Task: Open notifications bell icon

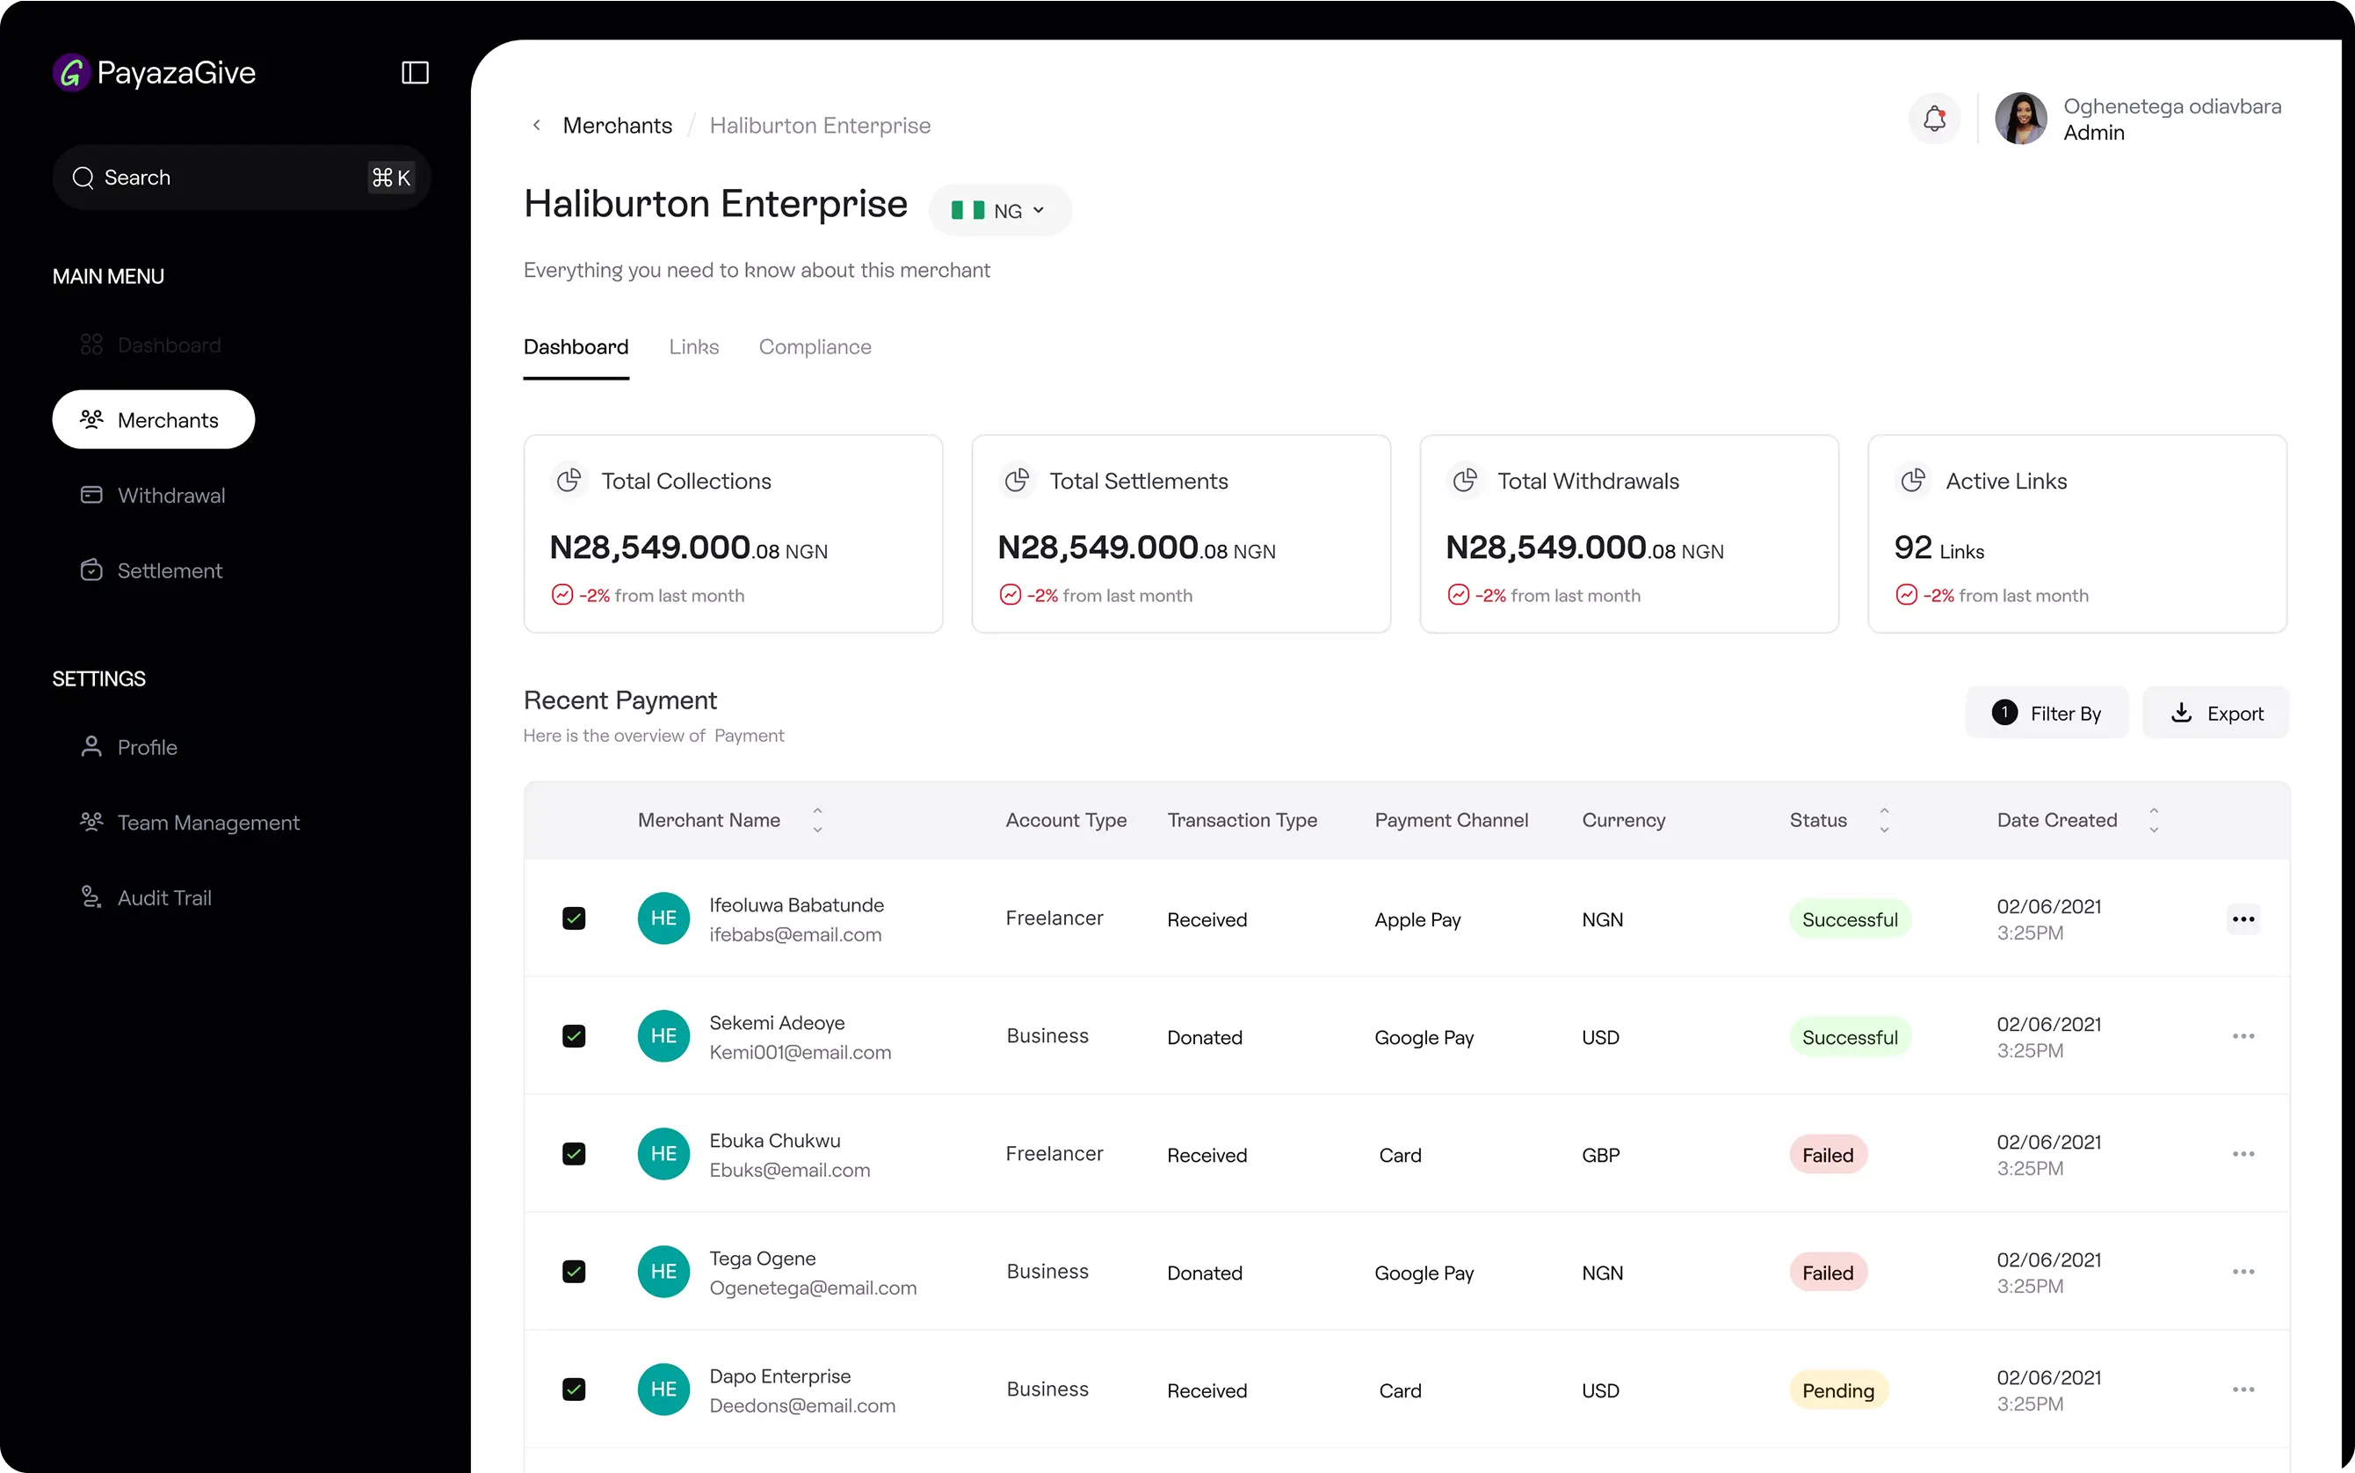Action: [1934, 119]
